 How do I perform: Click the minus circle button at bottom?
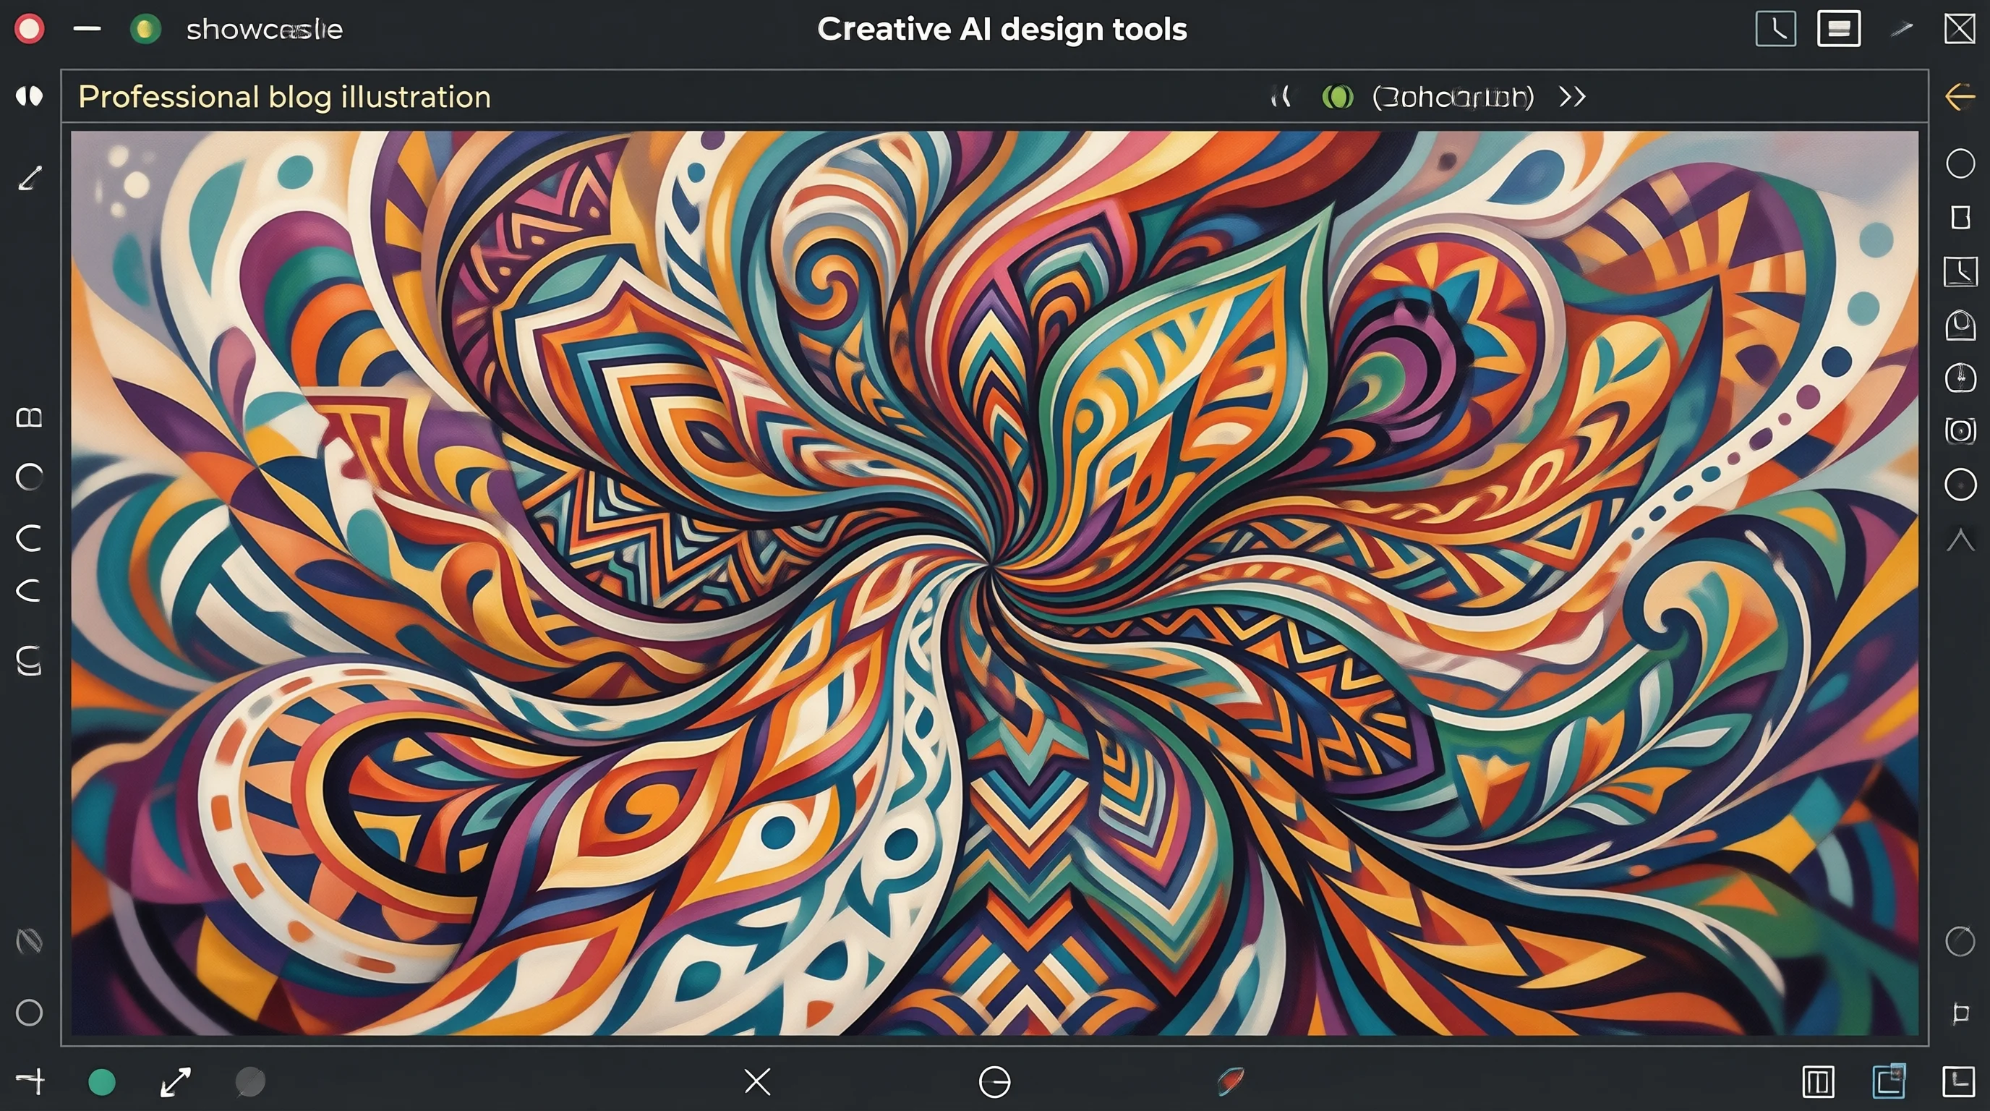(x=994, y=1081)
